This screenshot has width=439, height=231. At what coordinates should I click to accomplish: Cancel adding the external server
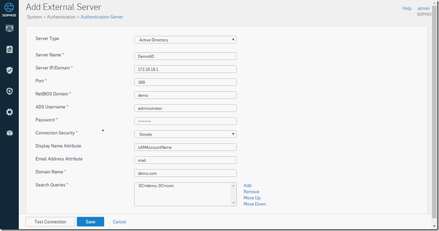119,222
